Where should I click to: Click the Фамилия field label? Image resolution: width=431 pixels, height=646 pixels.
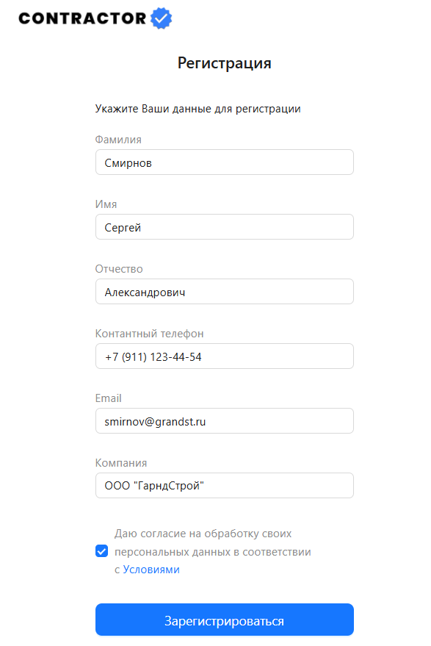[118, 140]
